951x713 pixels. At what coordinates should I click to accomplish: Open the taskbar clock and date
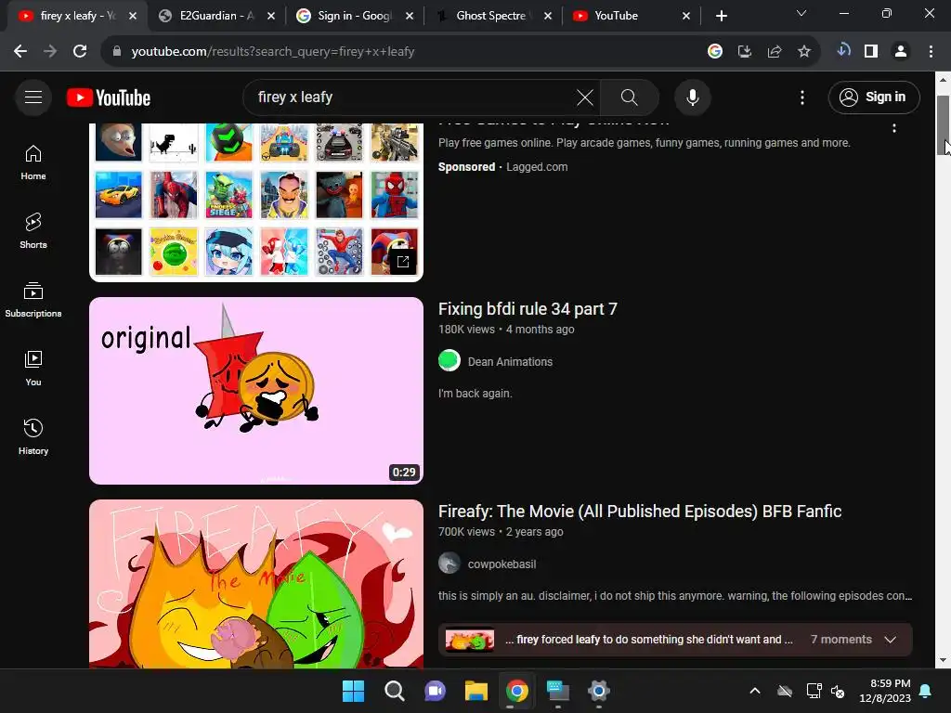(885, 691)
